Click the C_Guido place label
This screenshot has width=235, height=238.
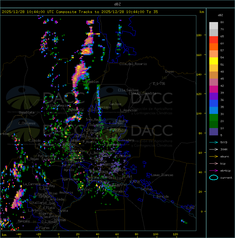click(34, 140)
